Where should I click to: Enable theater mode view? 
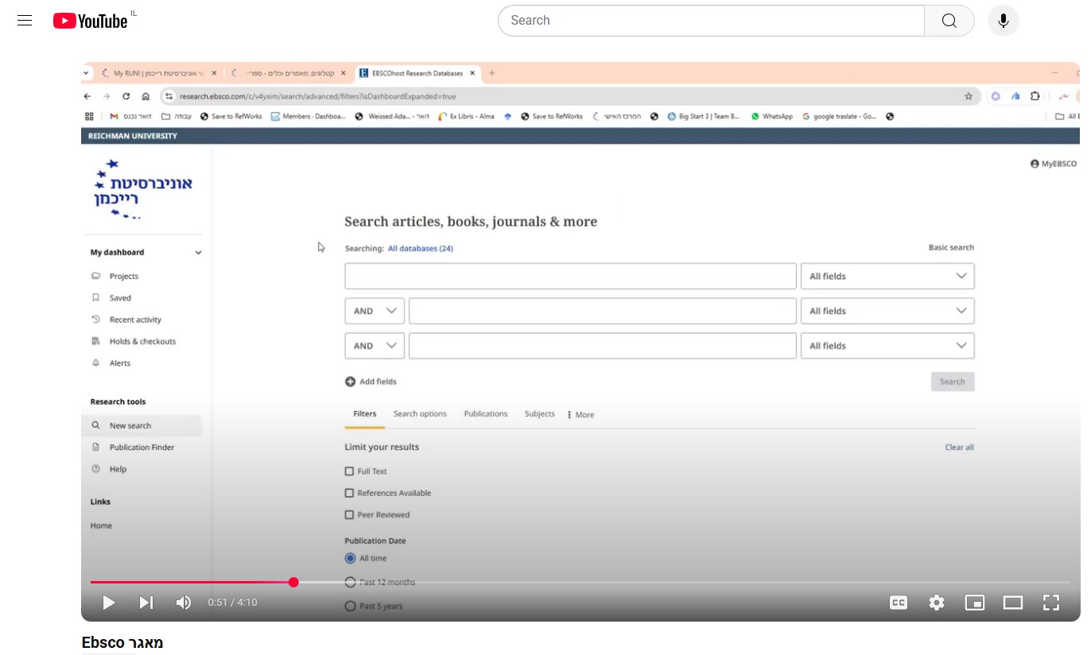click(1013, 603)
